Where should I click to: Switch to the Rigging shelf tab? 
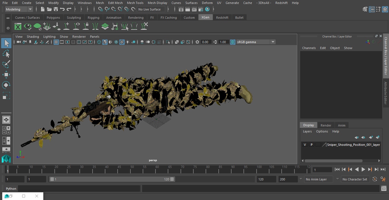click(x=93, y=18)
